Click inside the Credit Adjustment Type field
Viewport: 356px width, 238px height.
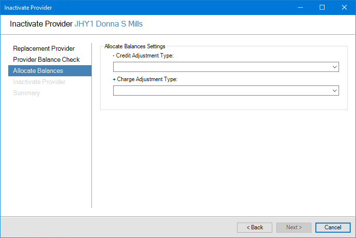pyautogui.click(x=221, y=67)
